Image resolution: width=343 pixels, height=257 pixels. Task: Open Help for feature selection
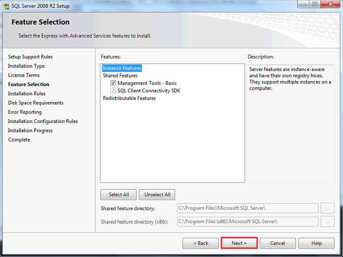click(x=317, y=243)
